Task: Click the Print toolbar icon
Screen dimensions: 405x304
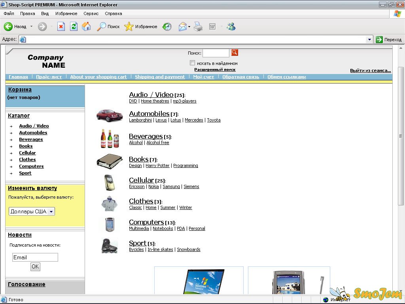Action: [x=198, y=27]
